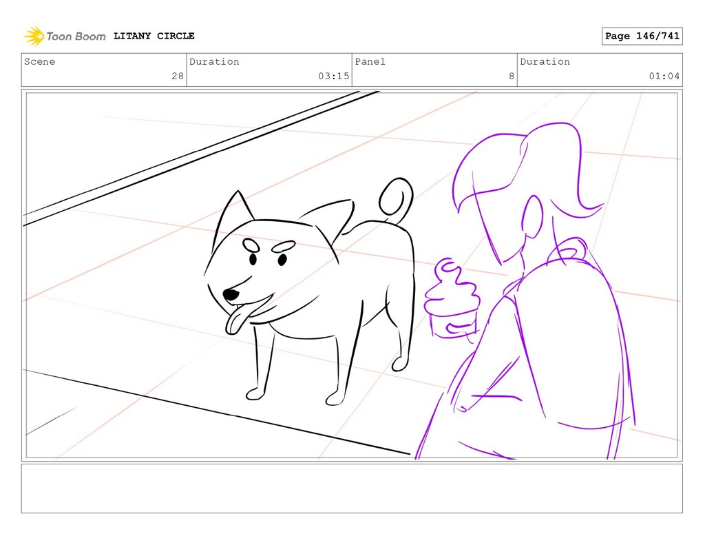Select the Panel label cell
This screenshot has height=545, width=705.
(x=434, y=70)
